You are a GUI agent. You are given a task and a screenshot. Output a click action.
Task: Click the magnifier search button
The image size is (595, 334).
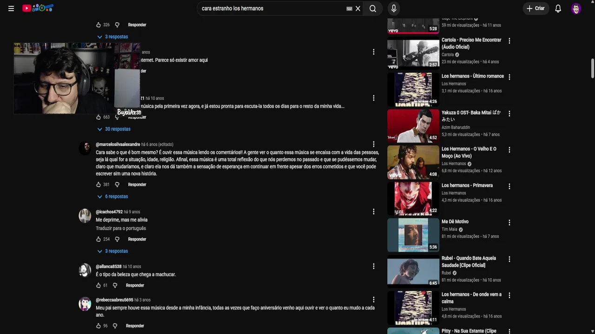click(373, 8)
